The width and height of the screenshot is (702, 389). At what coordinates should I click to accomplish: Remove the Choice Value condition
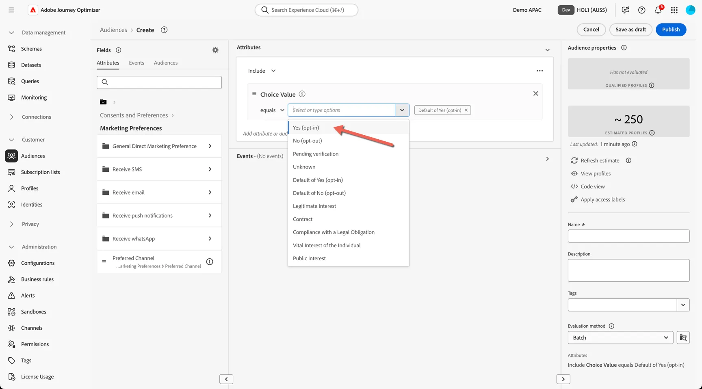click(x=536, y=93)
